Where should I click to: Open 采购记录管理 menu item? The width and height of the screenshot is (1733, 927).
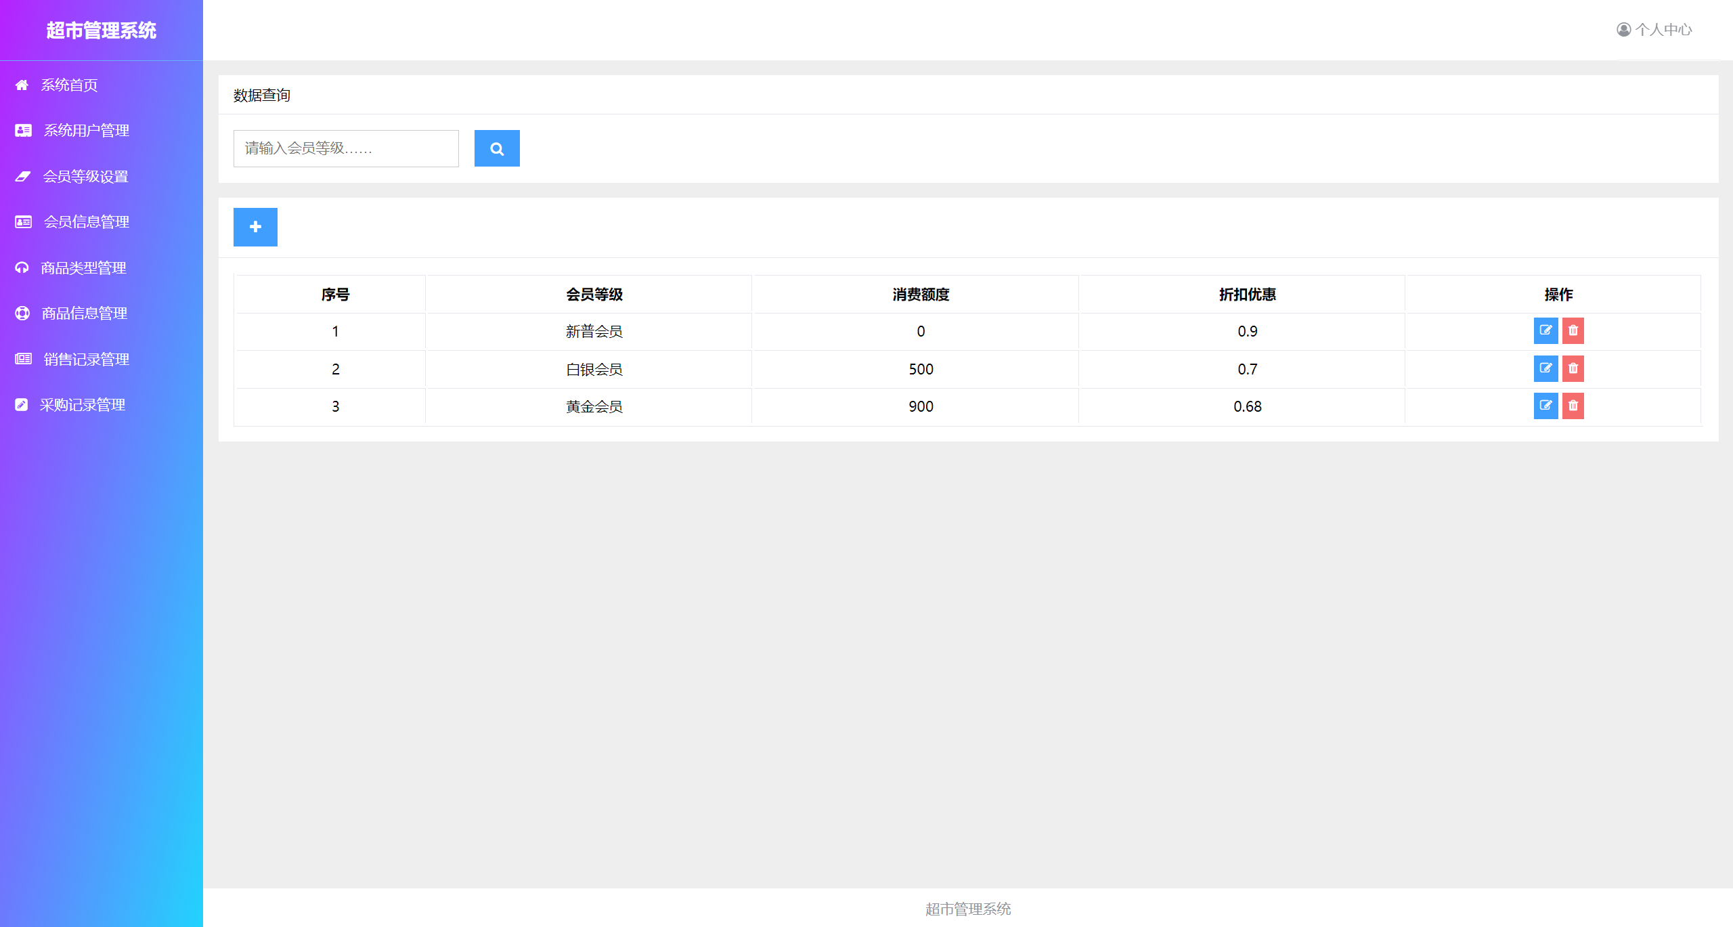(82, 405)
